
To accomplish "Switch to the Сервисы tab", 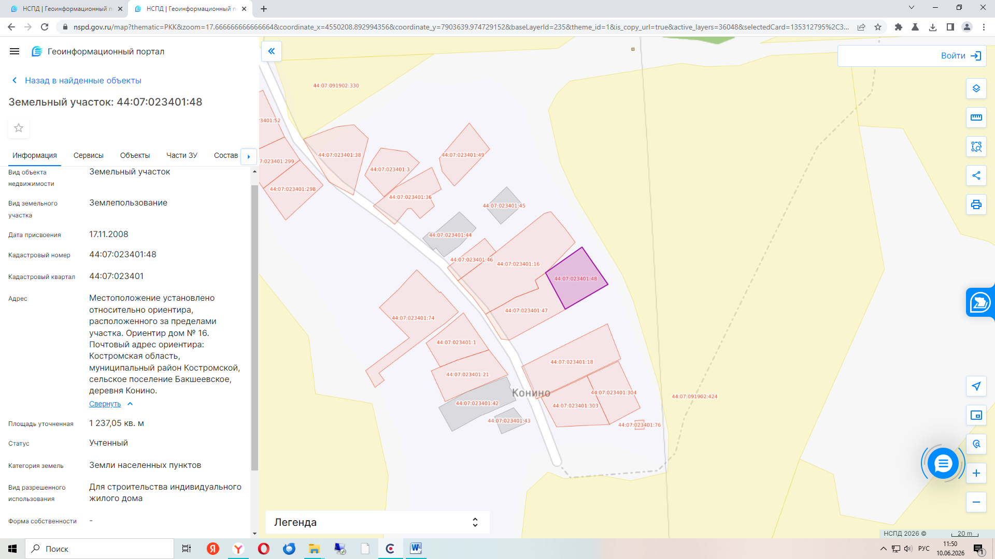I will [89, 155].
